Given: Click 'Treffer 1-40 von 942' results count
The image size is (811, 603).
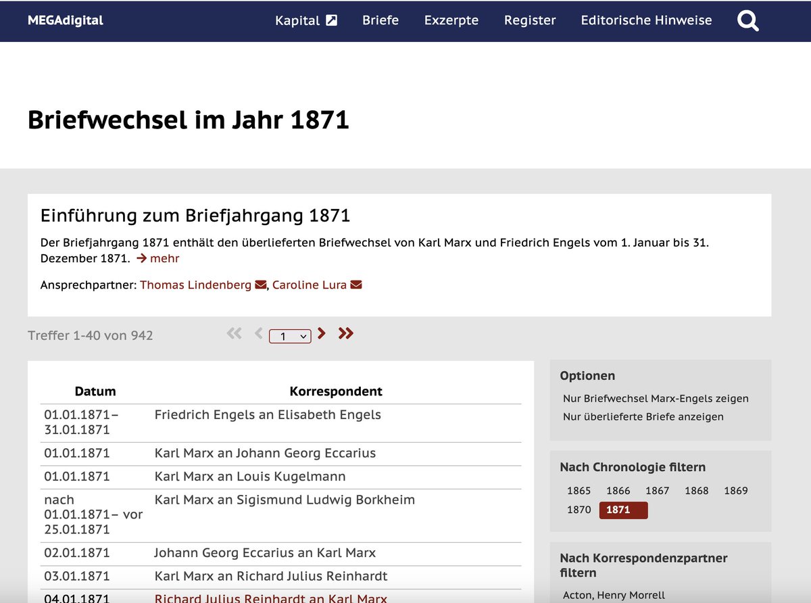Looking at the screenshot, I should 91,335.
